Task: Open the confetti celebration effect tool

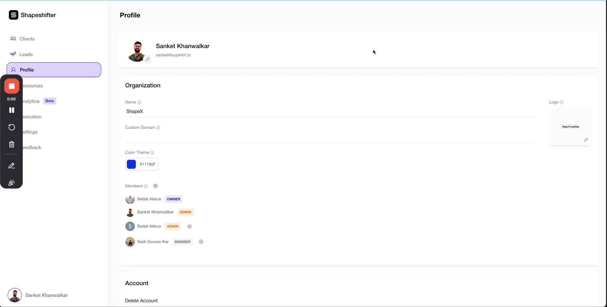Action: coord(11,183)
